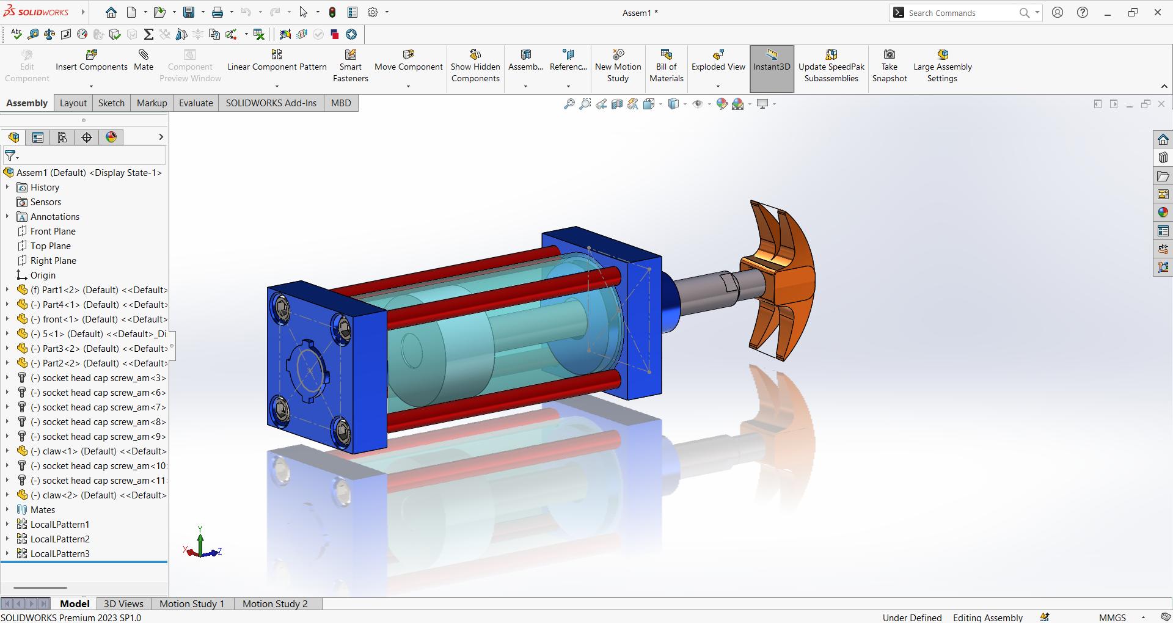Viewport: 1173px width, 623px height.
Task: Open Large Assembly Settings
Action: [x=942, y=66]
